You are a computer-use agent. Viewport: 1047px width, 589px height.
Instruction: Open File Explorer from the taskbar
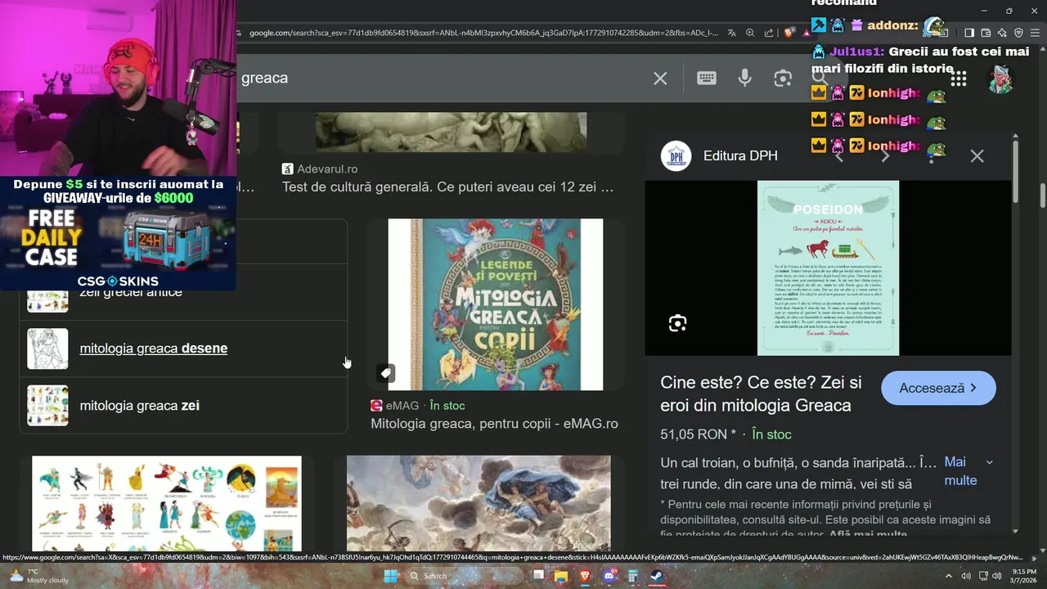(560, 576)
